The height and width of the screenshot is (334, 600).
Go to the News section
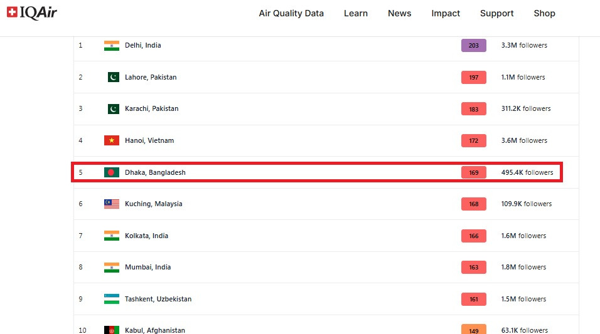(400, 13)
